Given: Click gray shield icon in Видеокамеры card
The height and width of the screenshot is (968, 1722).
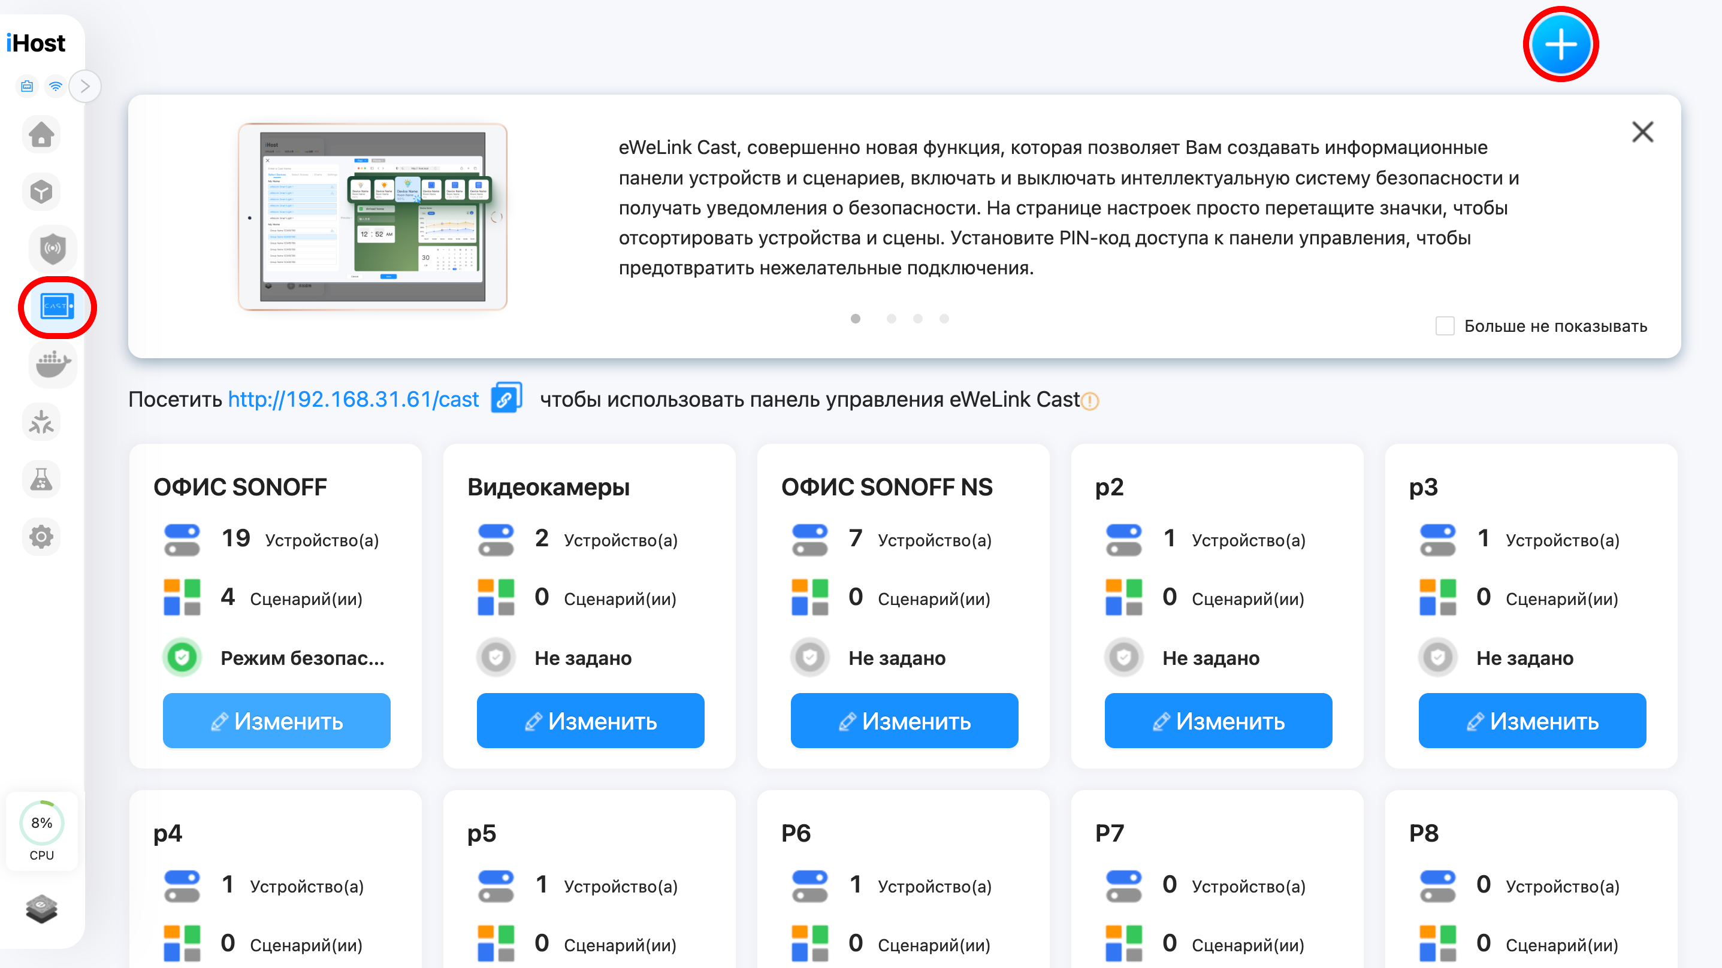Looking at the screenshot, I should (x=496, y=658).
